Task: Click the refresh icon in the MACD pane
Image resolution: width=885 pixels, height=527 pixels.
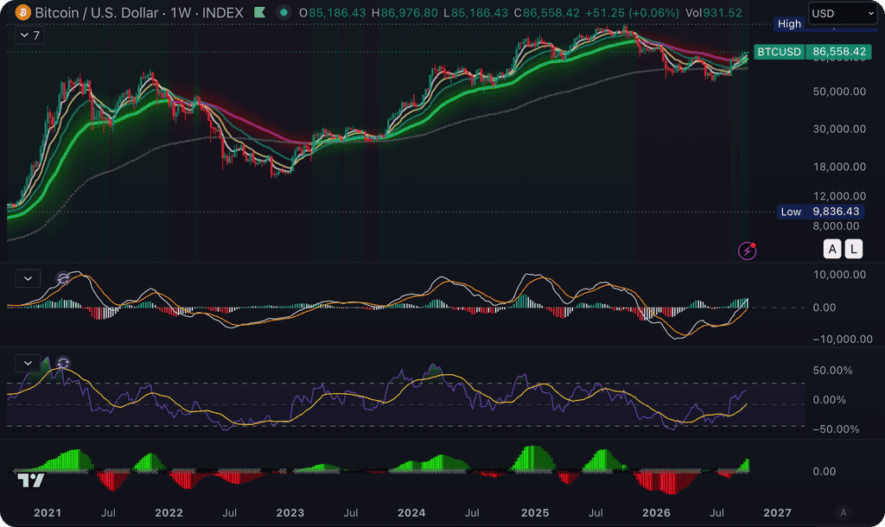Action: [x=63, y=277]
